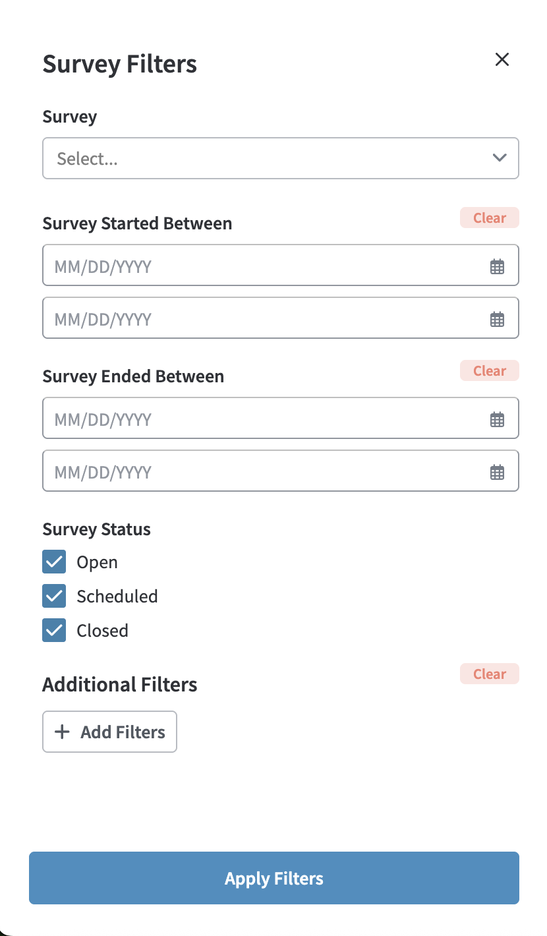
Task: Clear the Additional Filters section
Action: pyautogui.click(x=489, y=674)
